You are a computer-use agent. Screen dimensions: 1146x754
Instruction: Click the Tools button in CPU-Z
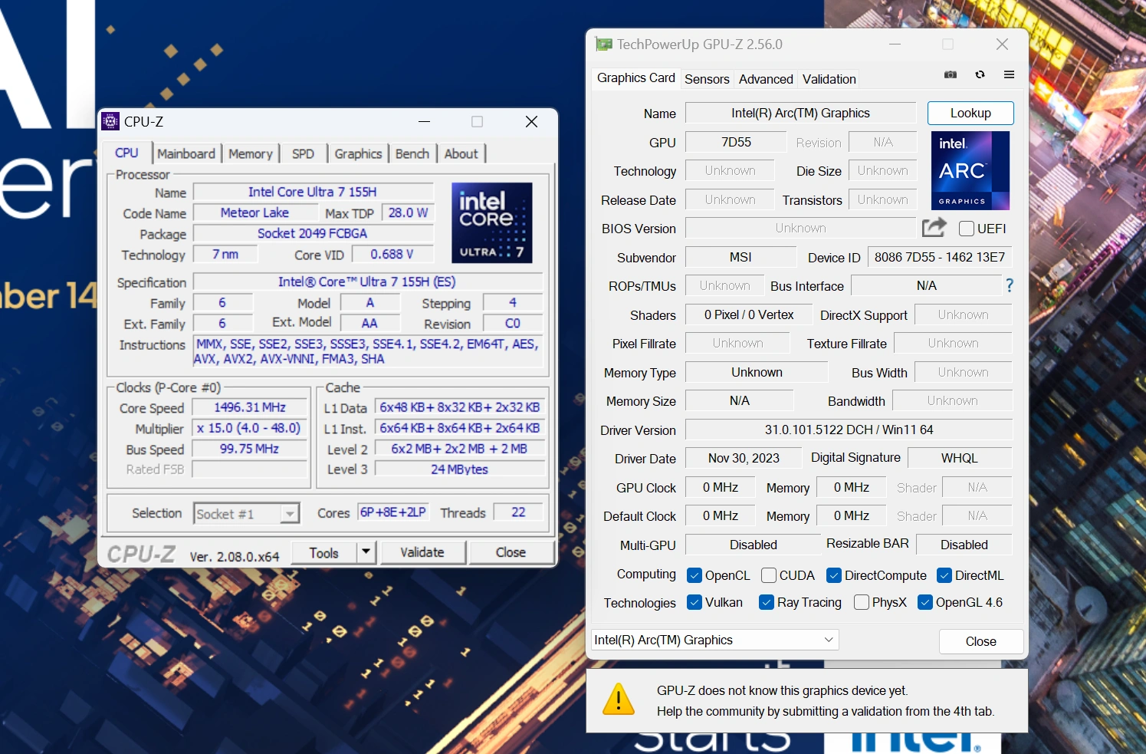click(324, 552)
